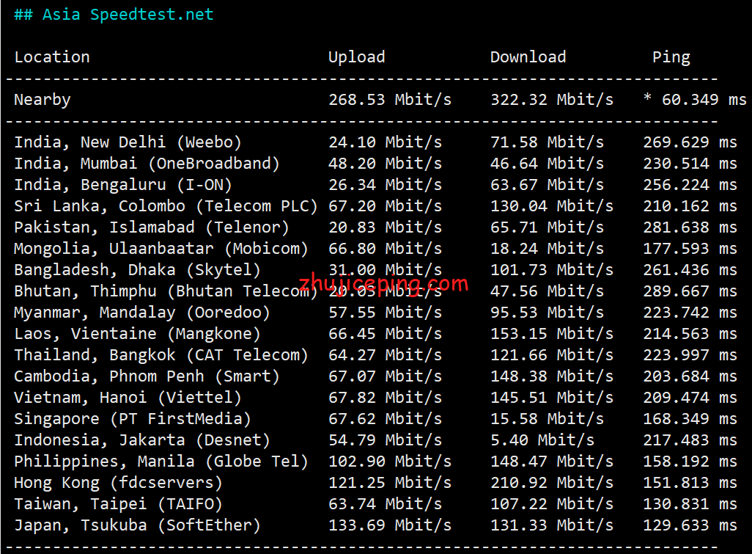Screen dimensions: 752x554
Task: Click the Download column header
Action: (x=528, y=57)
